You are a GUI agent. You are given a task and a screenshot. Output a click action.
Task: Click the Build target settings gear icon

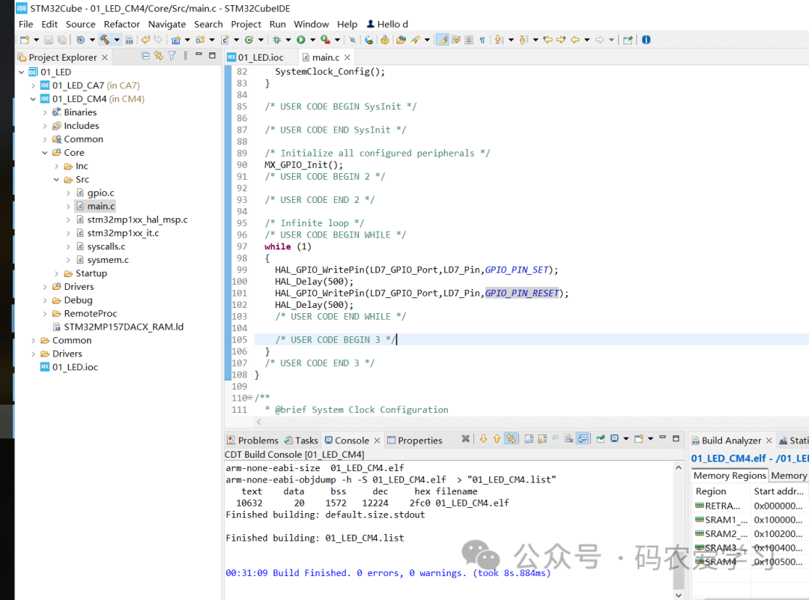pyautogui.click(x=80, y=40)
